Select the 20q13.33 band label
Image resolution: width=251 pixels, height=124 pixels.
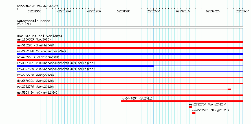[24, 24]
